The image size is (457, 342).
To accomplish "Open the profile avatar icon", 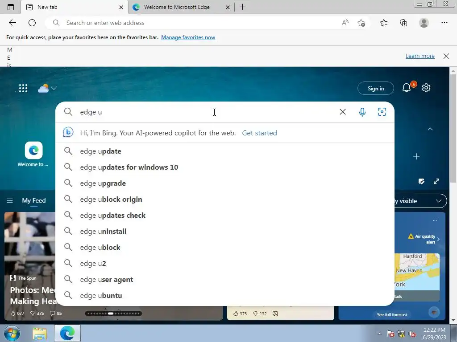I will pos(424,23).
